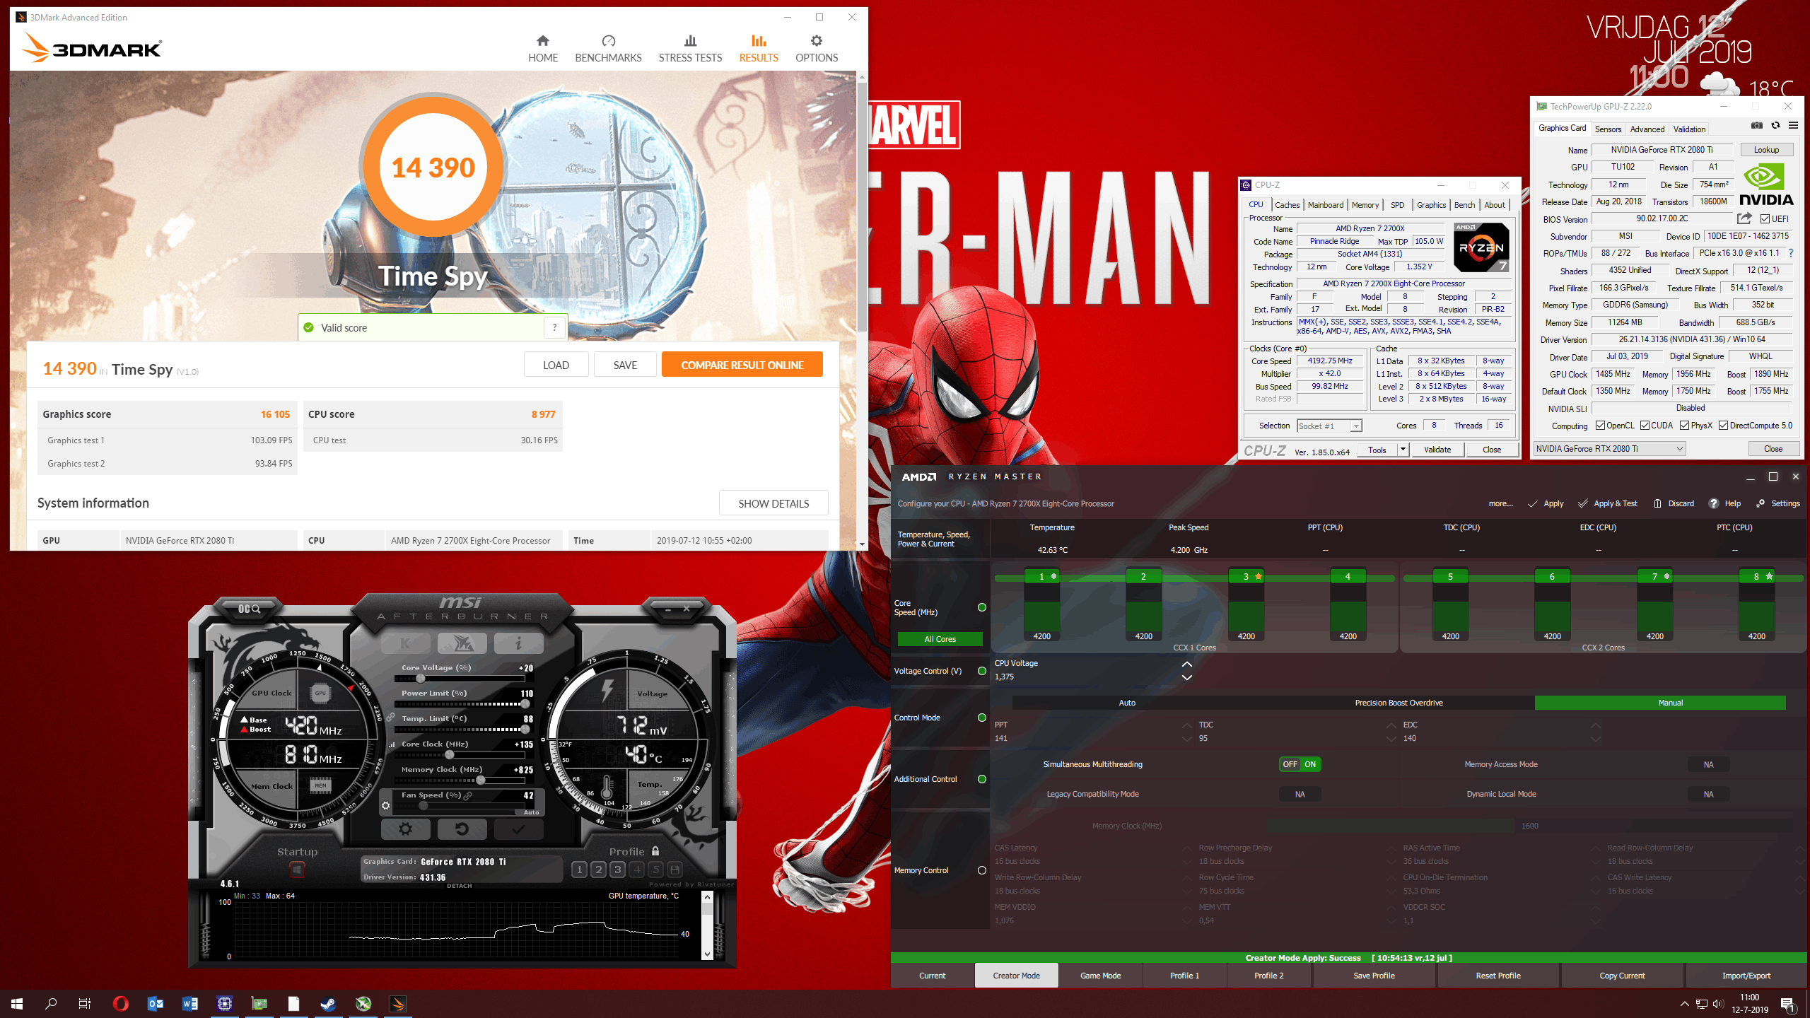Click Afterburner info 'i' button

(518, 643)
